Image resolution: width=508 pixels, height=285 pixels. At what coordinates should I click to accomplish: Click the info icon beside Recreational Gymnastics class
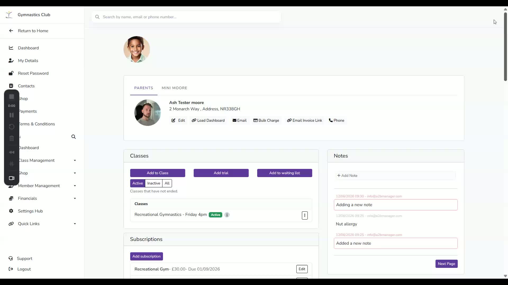(x=227, y=215)
